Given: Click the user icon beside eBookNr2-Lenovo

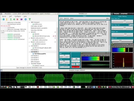Looking at the screenshot, I should pos(33,44).
